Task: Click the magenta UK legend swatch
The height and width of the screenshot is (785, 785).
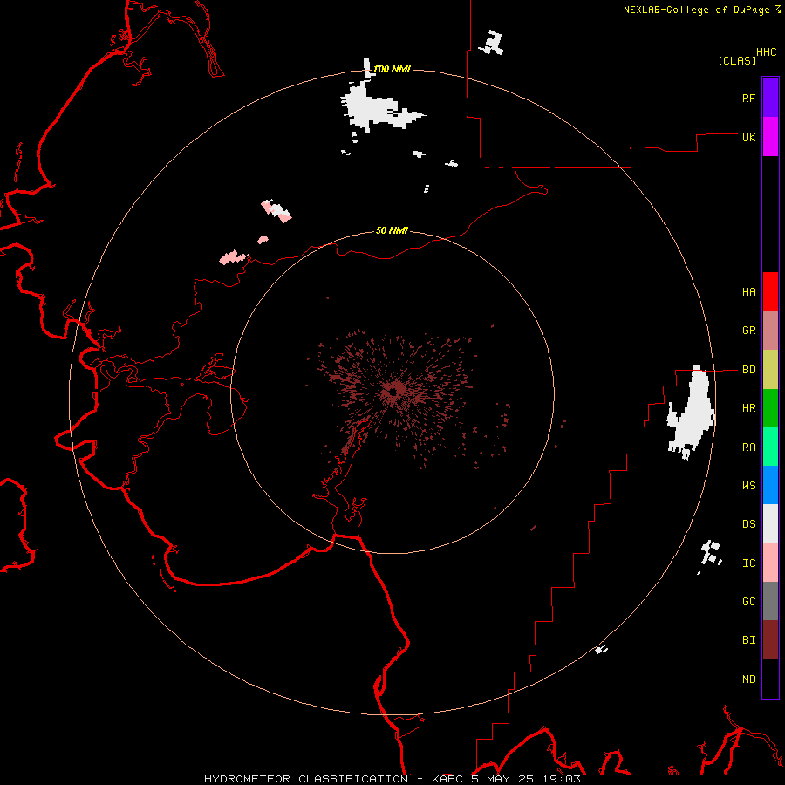Action: pyautogui.click(x=770, y=137)
